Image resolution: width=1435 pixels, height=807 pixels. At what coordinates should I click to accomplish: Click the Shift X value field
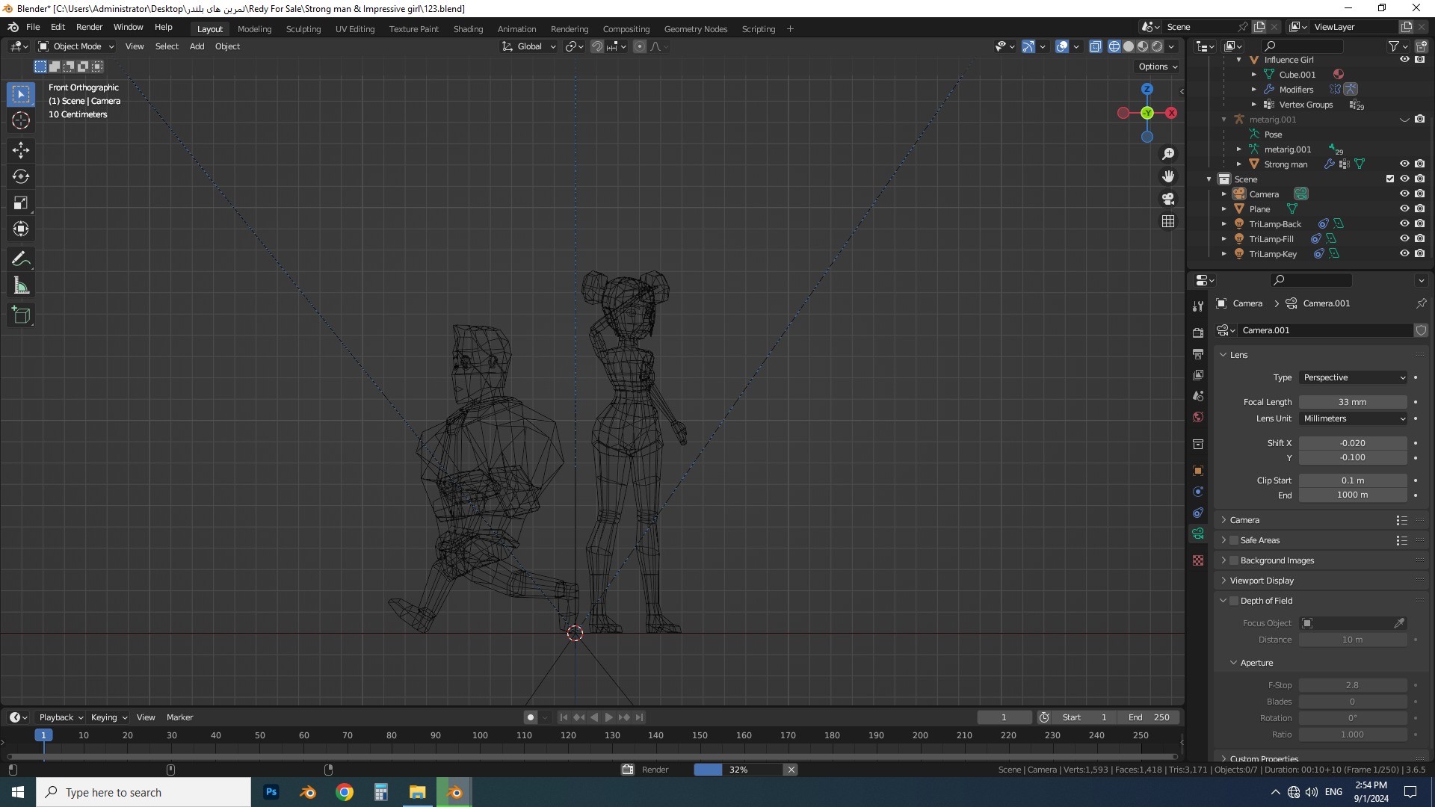pyautogui.click(x=1353, y=443)
